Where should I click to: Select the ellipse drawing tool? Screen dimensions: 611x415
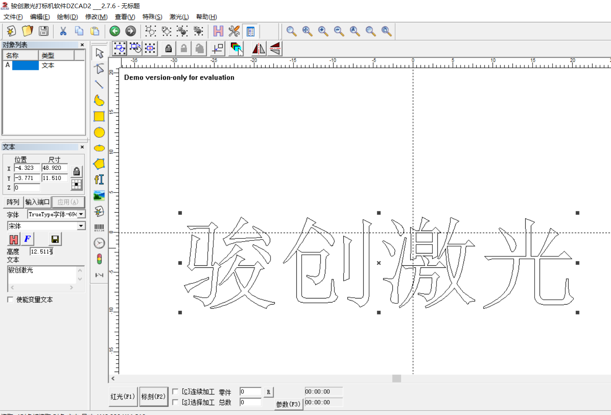99,148
